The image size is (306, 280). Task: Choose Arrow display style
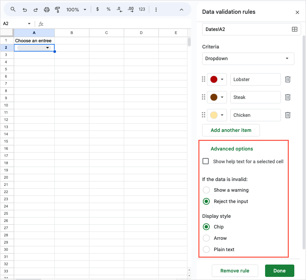pyautogui.click(x=206, y=238)
